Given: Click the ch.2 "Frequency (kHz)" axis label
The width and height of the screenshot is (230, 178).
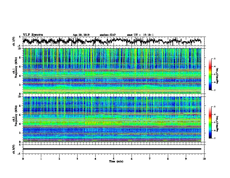Looking at the screenshot, I should pos(16,115).
